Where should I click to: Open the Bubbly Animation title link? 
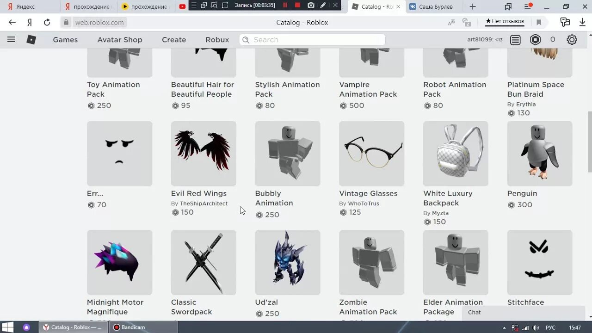coord(274,198)
